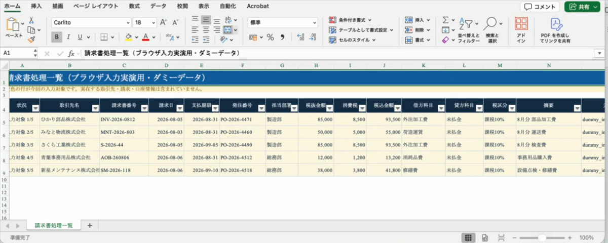Click the AutoSum sigma icon
This screenshot has height=243, width=608.
point(446,20)
